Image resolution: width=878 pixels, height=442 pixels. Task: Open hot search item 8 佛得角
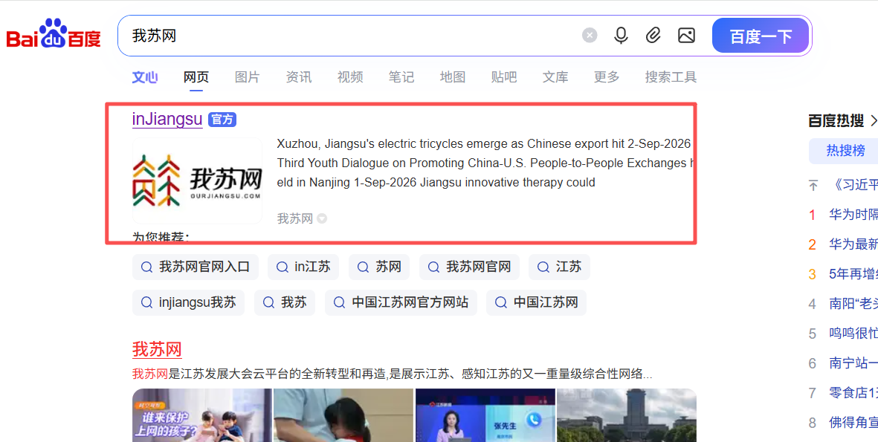click(x=853, y=423)
